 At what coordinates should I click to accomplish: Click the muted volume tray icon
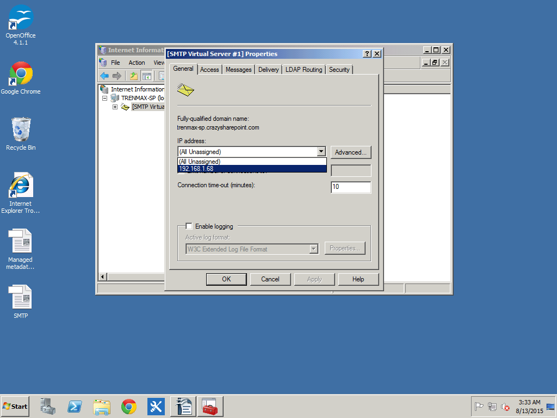[505, 406]
